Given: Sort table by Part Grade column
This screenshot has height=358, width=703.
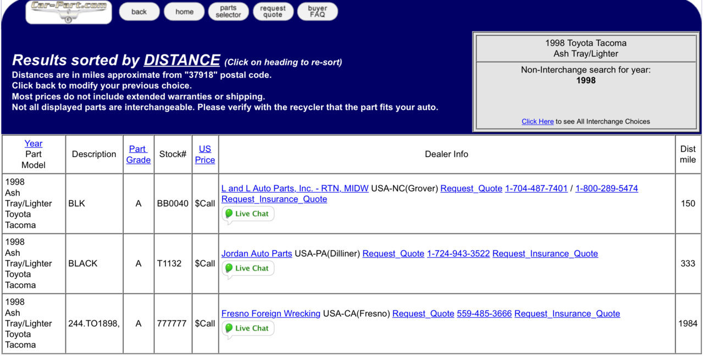Looking at the screenshot, I should tap(139, 154).
